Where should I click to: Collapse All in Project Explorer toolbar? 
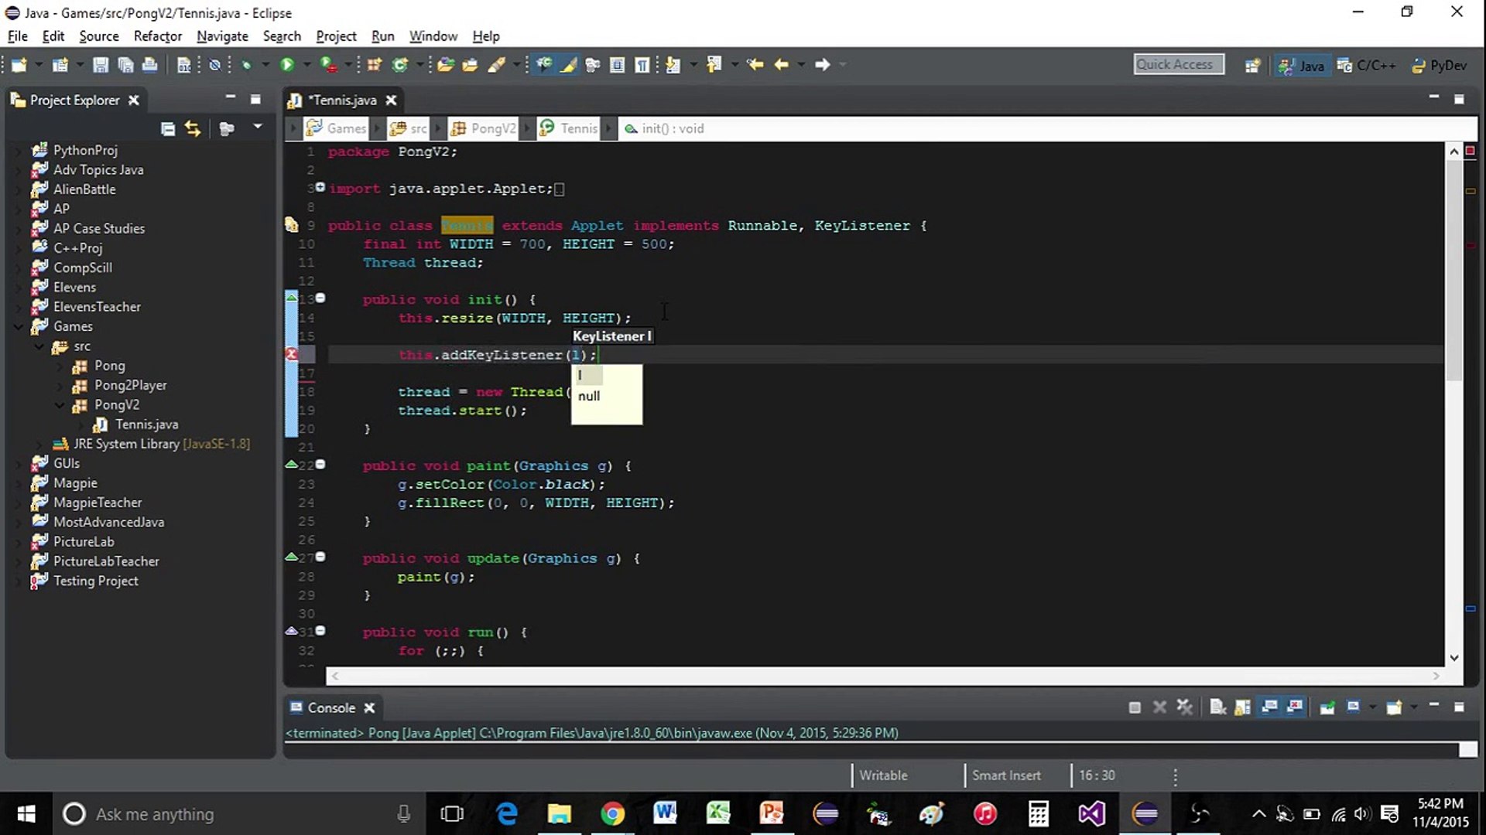[x=168, y=128]
